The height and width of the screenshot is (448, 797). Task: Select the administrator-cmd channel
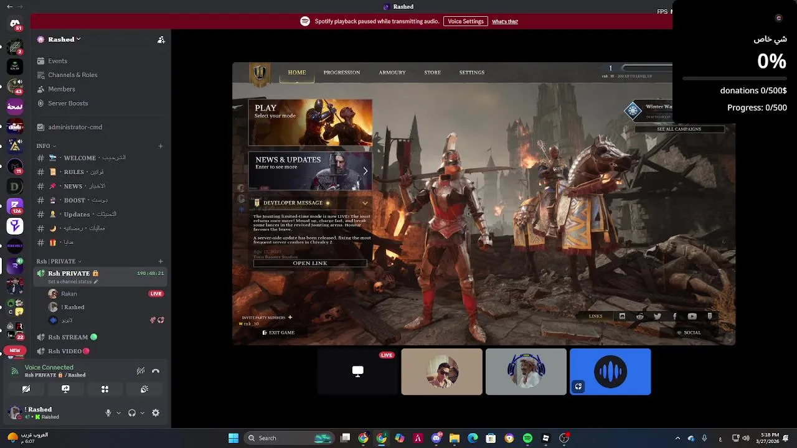(101, 127)
